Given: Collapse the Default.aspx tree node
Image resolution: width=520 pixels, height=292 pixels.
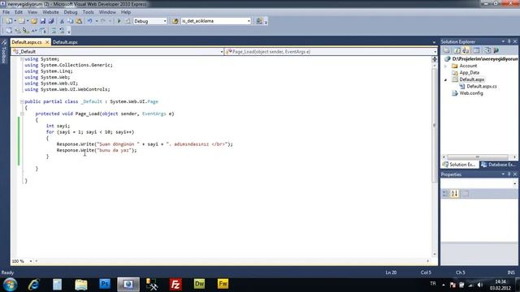Looking at the screenshot, I should [x=445, y=79].
